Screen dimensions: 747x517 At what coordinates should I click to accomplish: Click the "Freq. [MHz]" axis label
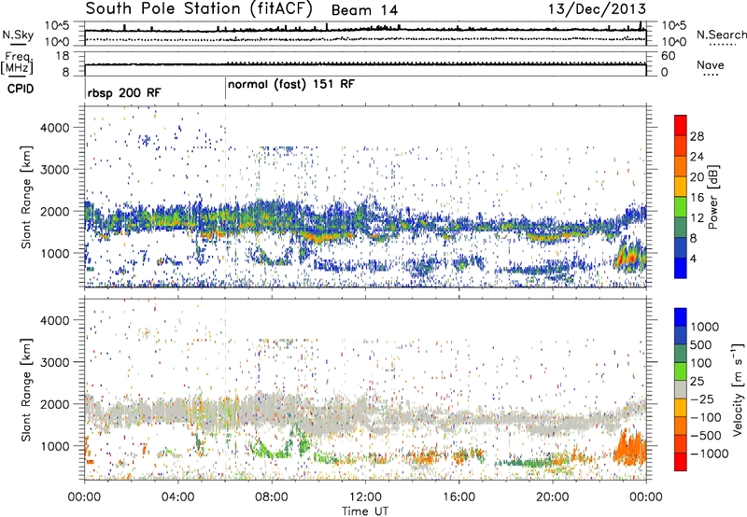(x=18, y=63)
